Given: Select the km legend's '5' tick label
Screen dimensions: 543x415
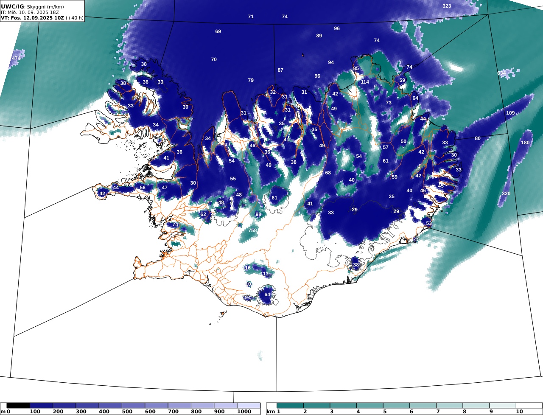Looking at the screenshot, I should pyautogui.click(x=385, y=412).
